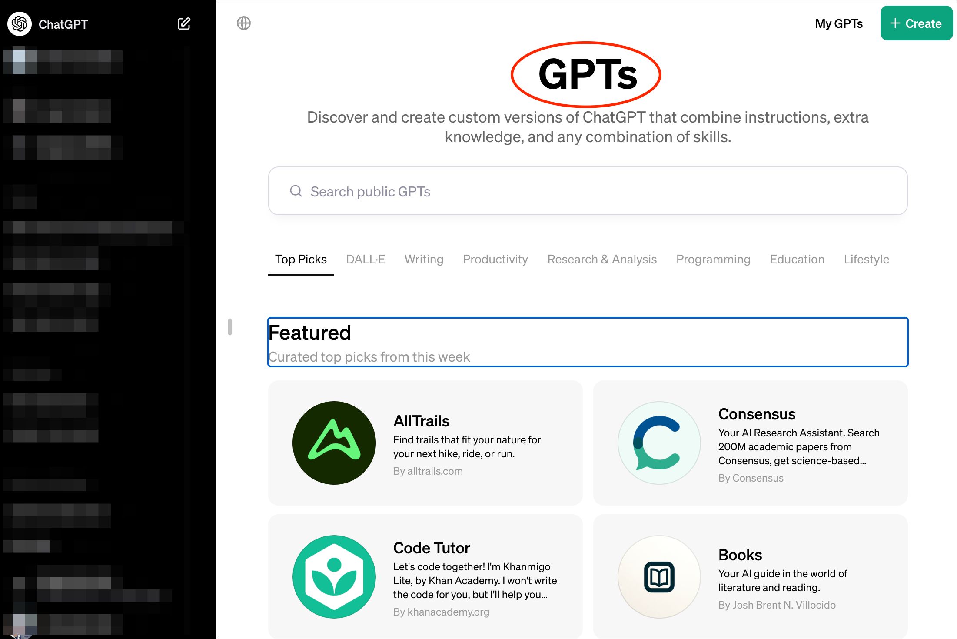
Task: Open the Consensus GPT title
Action: [757, 414]
